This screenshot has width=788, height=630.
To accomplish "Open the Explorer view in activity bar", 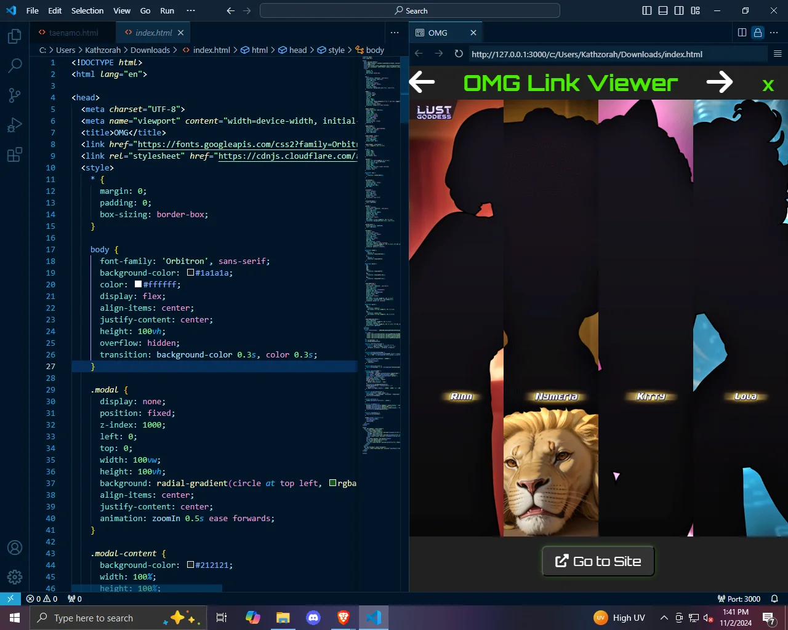I will [x=15, y=36].
